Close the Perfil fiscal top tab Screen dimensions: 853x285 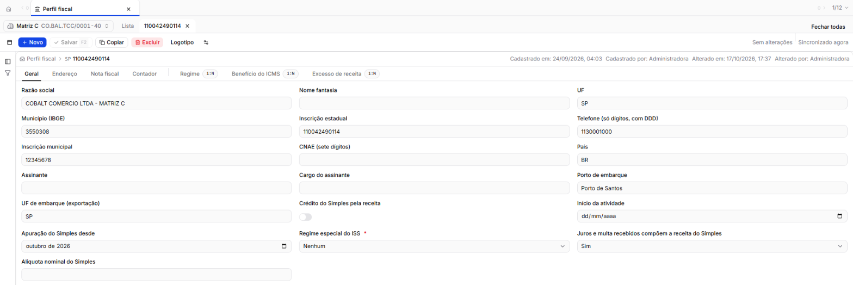point(128,9)
